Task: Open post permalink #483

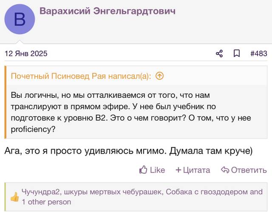Action: [259, 53]
